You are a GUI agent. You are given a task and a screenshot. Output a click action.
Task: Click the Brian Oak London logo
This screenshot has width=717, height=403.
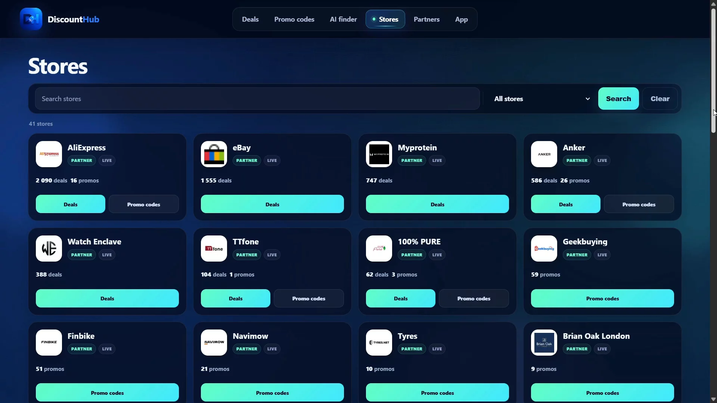coord(544,343)
